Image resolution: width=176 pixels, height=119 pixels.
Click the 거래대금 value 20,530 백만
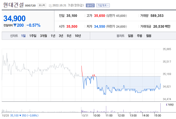click(162, 26)
